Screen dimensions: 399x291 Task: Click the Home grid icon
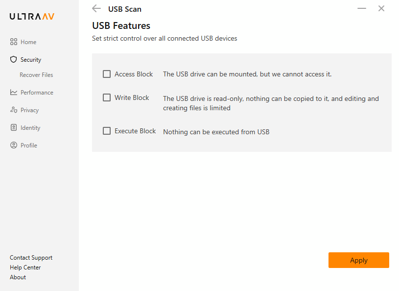click(14, 42)
